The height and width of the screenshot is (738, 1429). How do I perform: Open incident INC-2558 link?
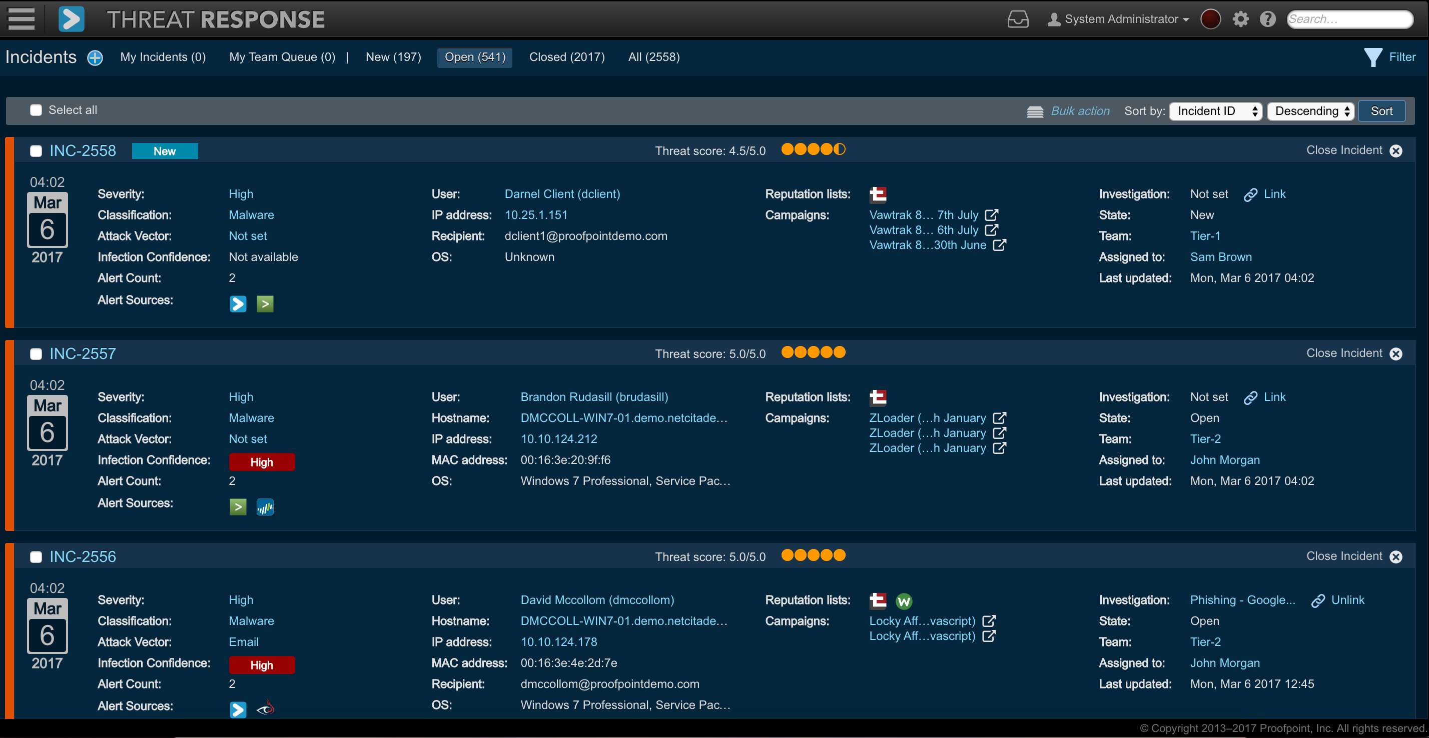[83, 151]
